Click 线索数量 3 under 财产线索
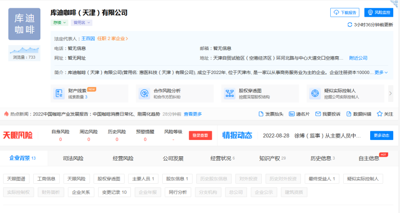The width and height of the screenshot is (400, 213). click(77, 97)
